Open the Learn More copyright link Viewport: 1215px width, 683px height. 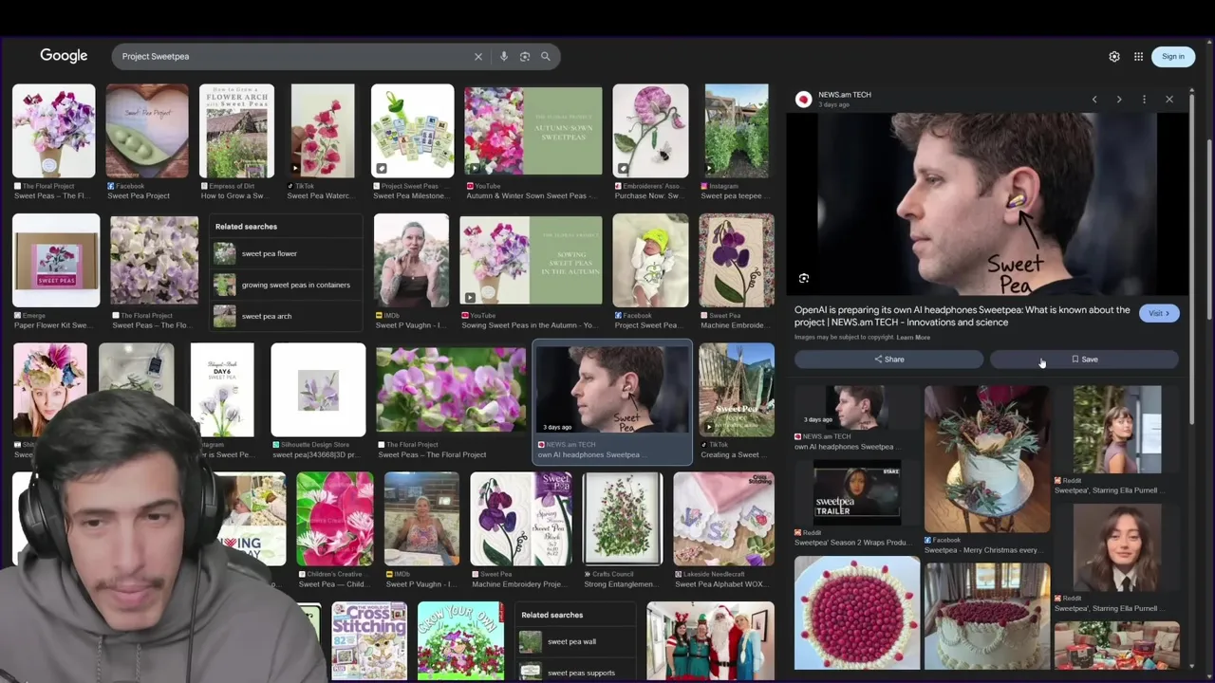pos(913,338)
